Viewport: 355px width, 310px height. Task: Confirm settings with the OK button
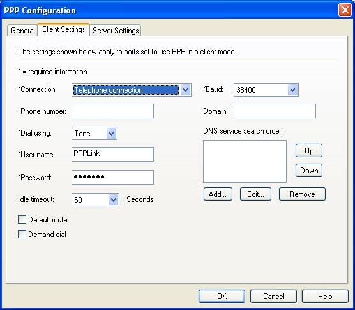(222, 296)
